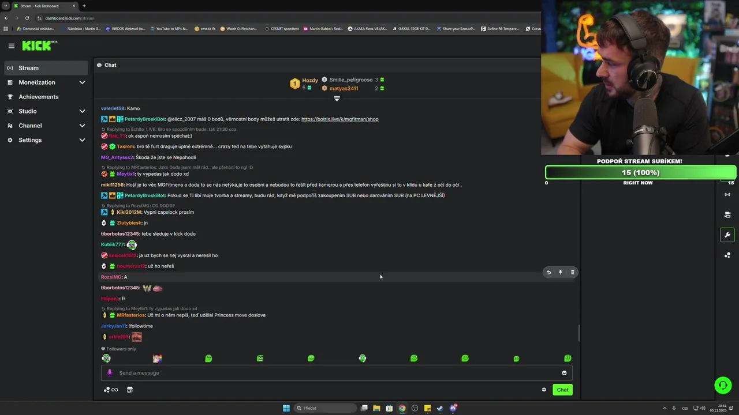Select the last green emote in quick row

(568, 359)
